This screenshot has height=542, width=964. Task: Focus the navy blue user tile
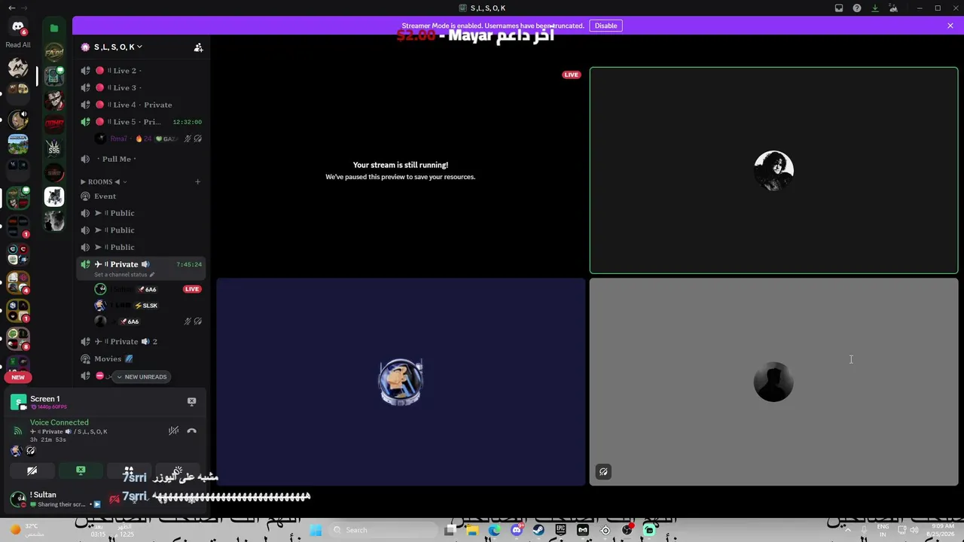401,382
